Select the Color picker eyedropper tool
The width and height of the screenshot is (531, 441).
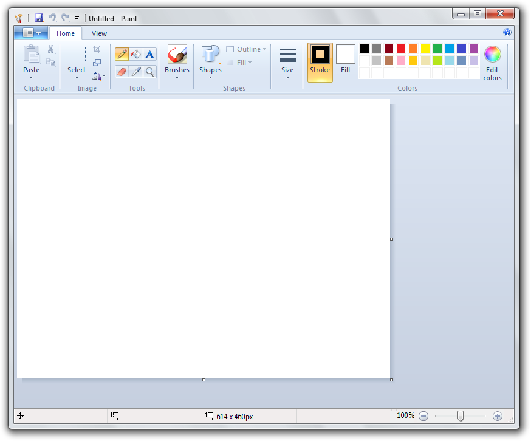[x=135, y=72]
